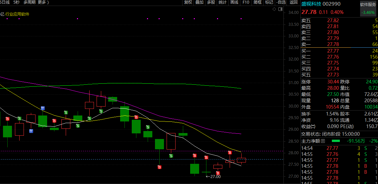This screenshot has height=184, width=378.
Task: Select the 卖三 row at 27.80
Action: (x=340, y=32)
